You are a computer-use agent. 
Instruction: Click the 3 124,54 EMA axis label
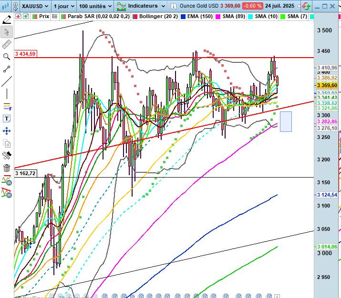tap(327, 195)
